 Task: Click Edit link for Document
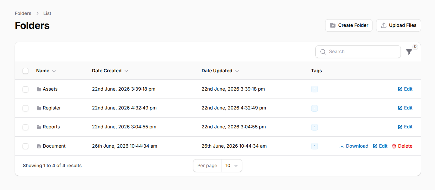pyautogui.click(x=380, y=146)
